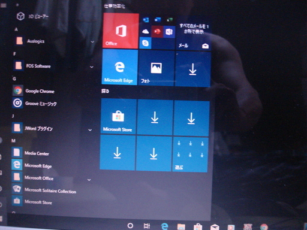
Task: Open the red Office tile
Action: (x=121, y=31)
